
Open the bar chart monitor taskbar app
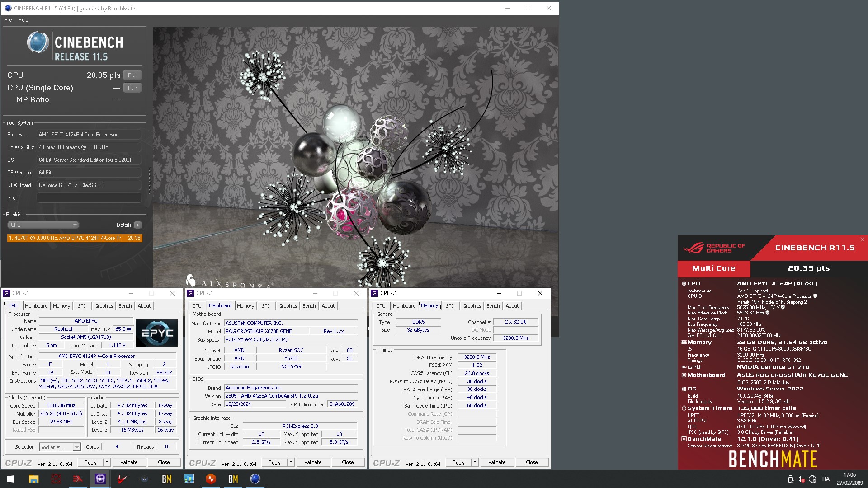click(189, 479)
